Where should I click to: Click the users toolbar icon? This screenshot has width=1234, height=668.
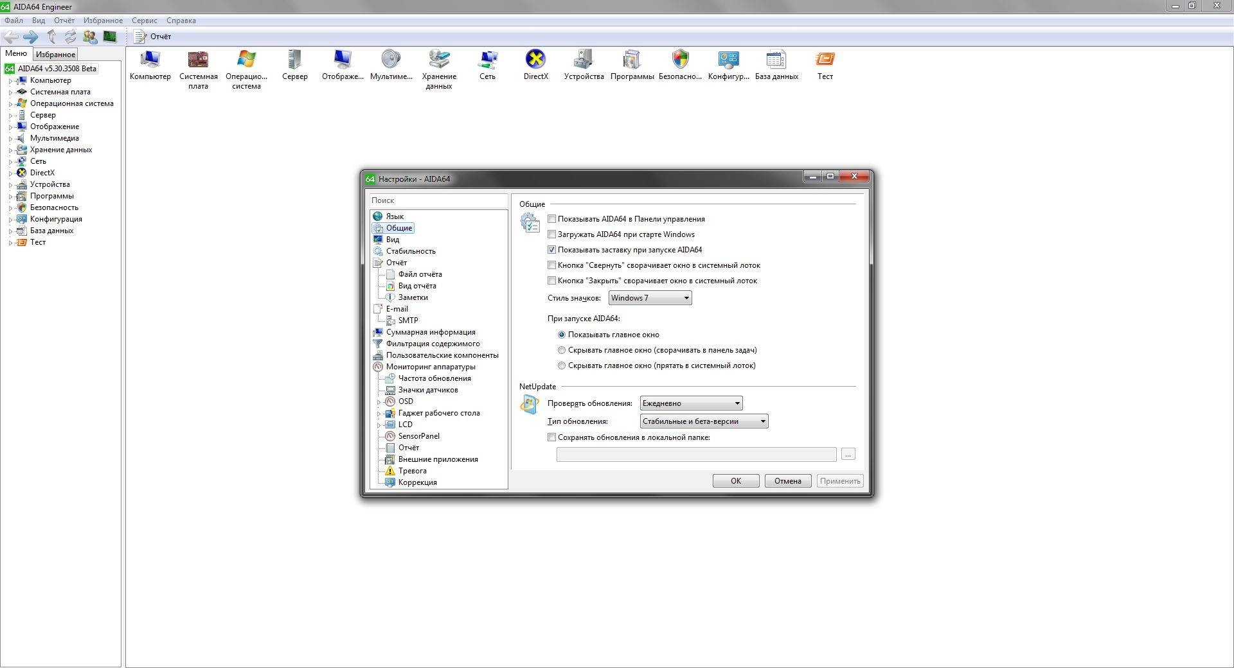click(90, 37)
